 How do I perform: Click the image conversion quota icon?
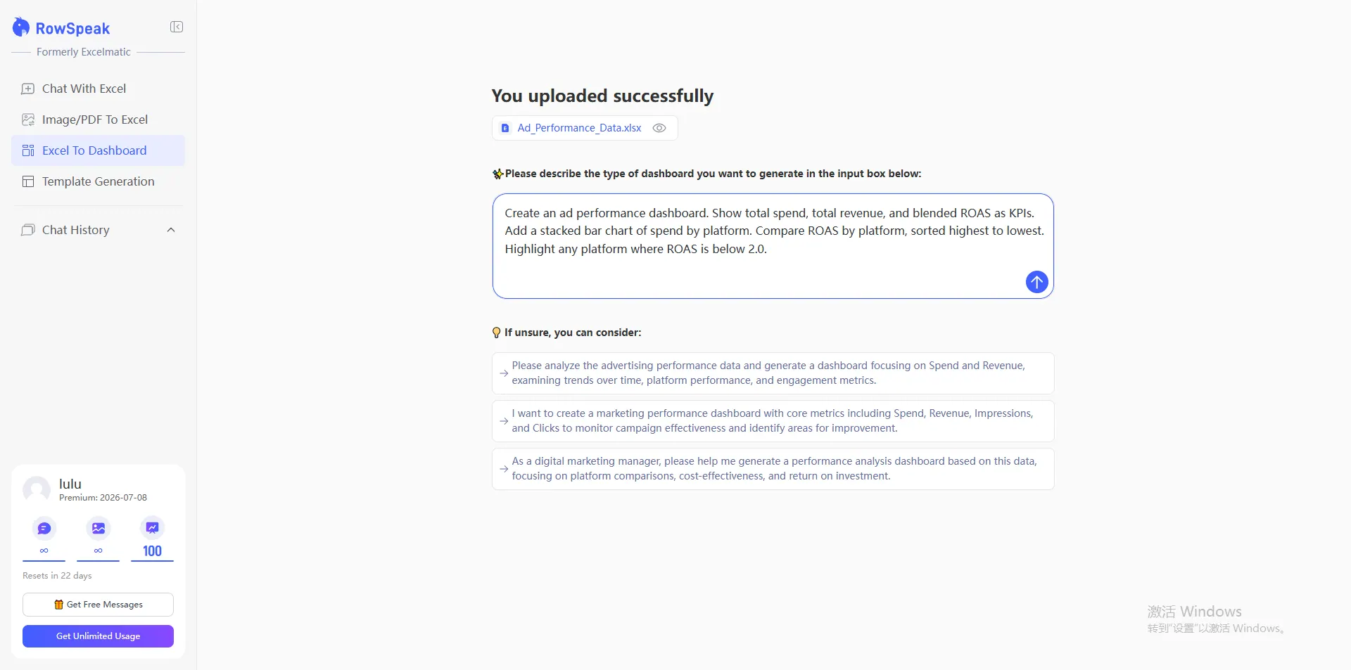tap(99, 528)
